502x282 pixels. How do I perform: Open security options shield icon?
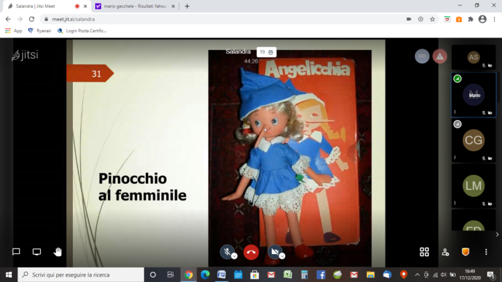click(465, 252)
